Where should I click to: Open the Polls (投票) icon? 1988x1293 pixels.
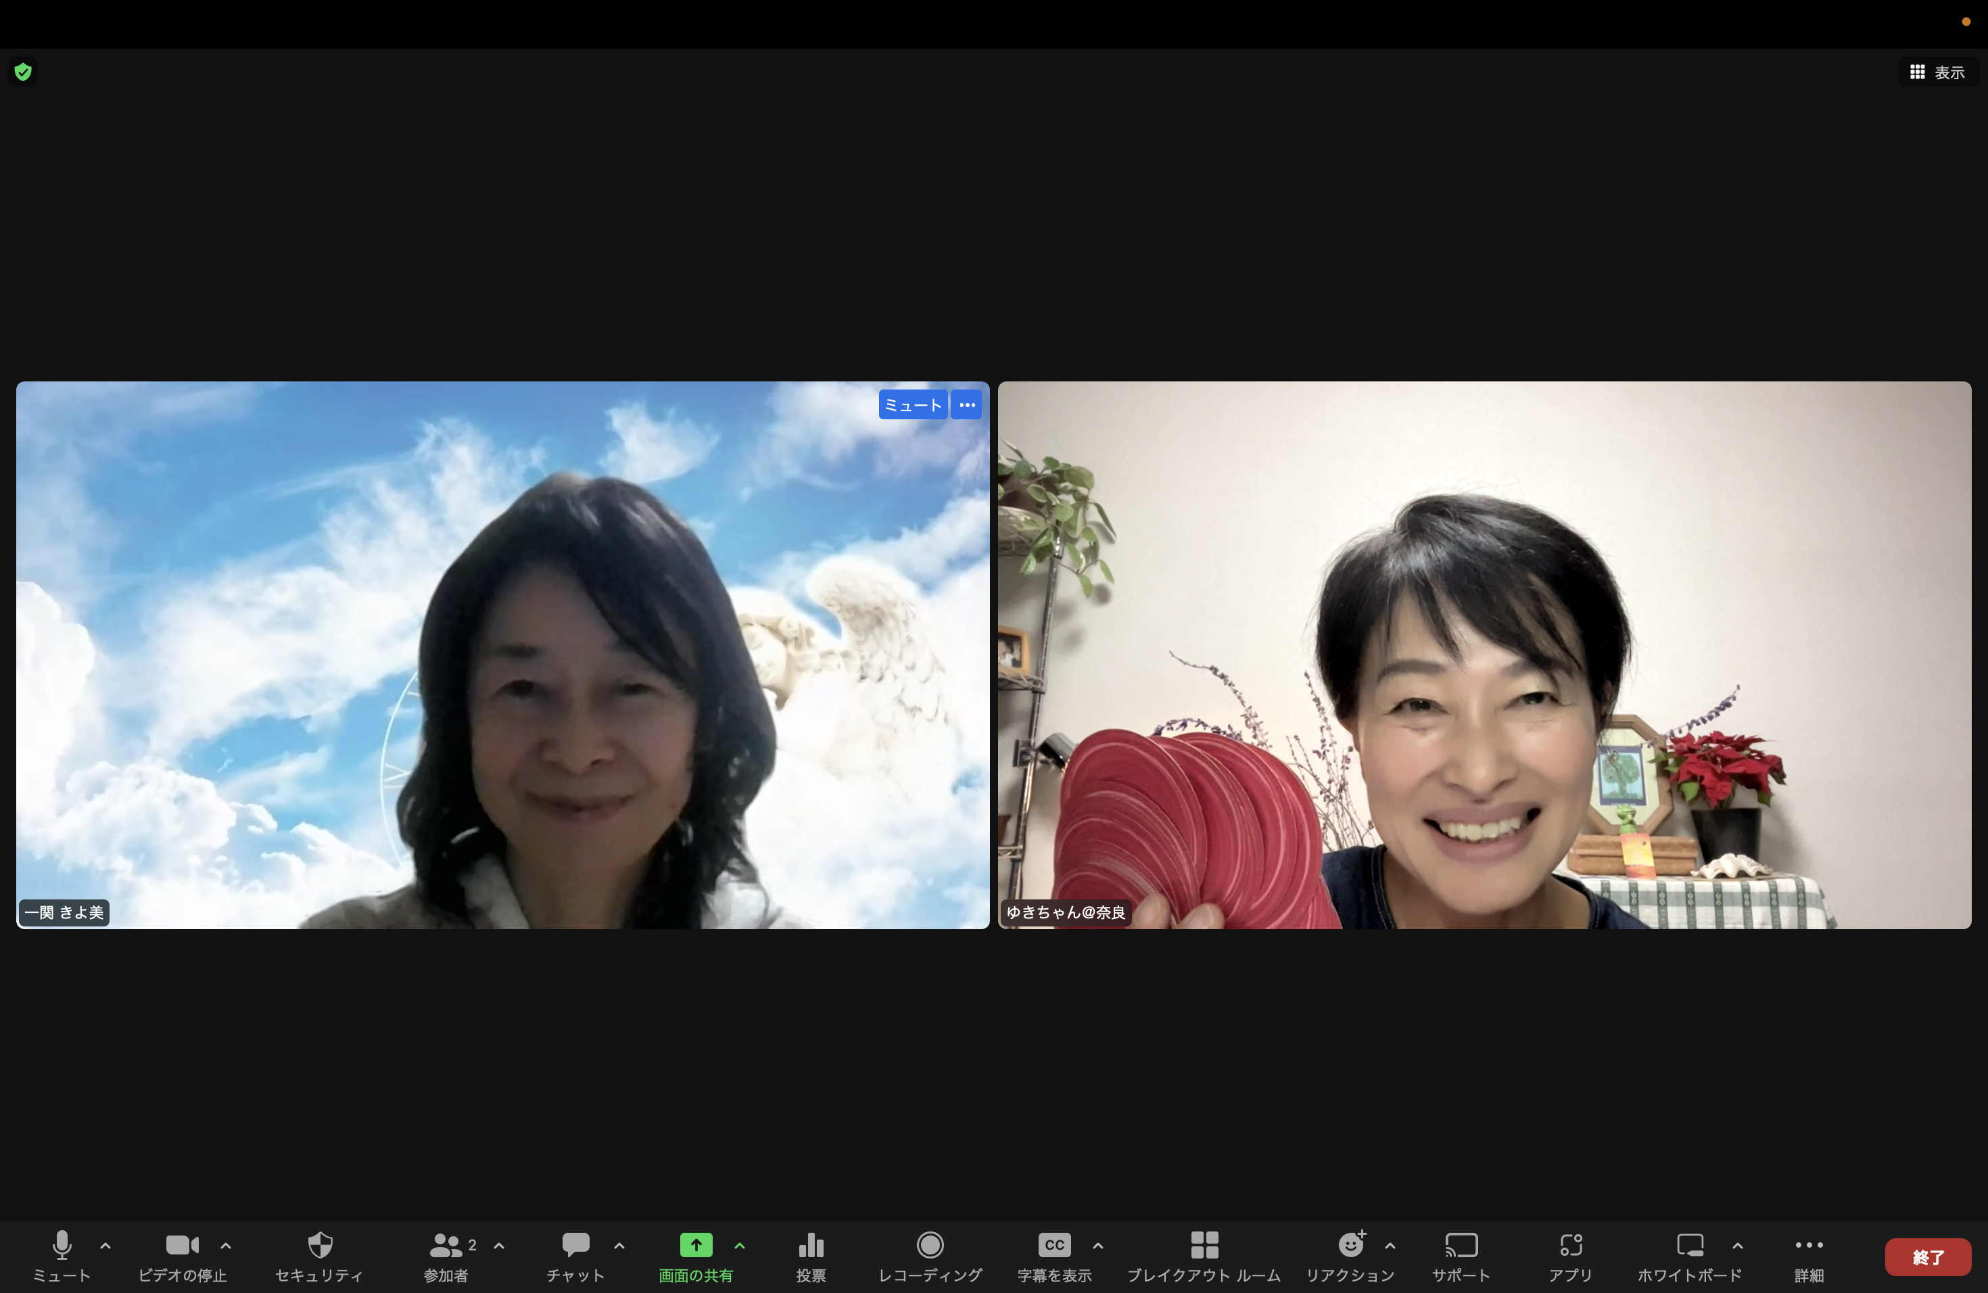coord(810,1246)
